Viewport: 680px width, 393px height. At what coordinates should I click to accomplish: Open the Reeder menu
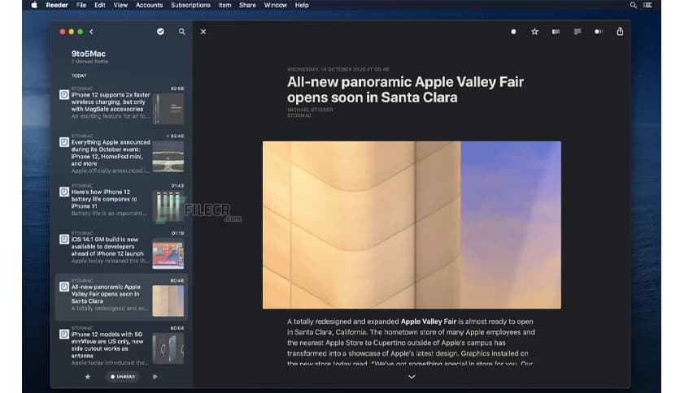point(57,5)
